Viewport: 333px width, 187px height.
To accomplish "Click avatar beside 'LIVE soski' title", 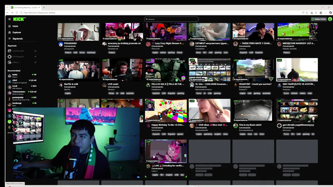I will (x=104, y=85).
